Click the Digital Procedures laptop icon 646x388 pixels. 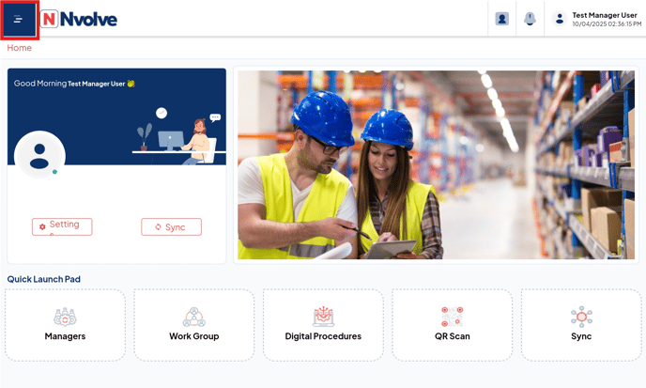(x=323, y=317)
